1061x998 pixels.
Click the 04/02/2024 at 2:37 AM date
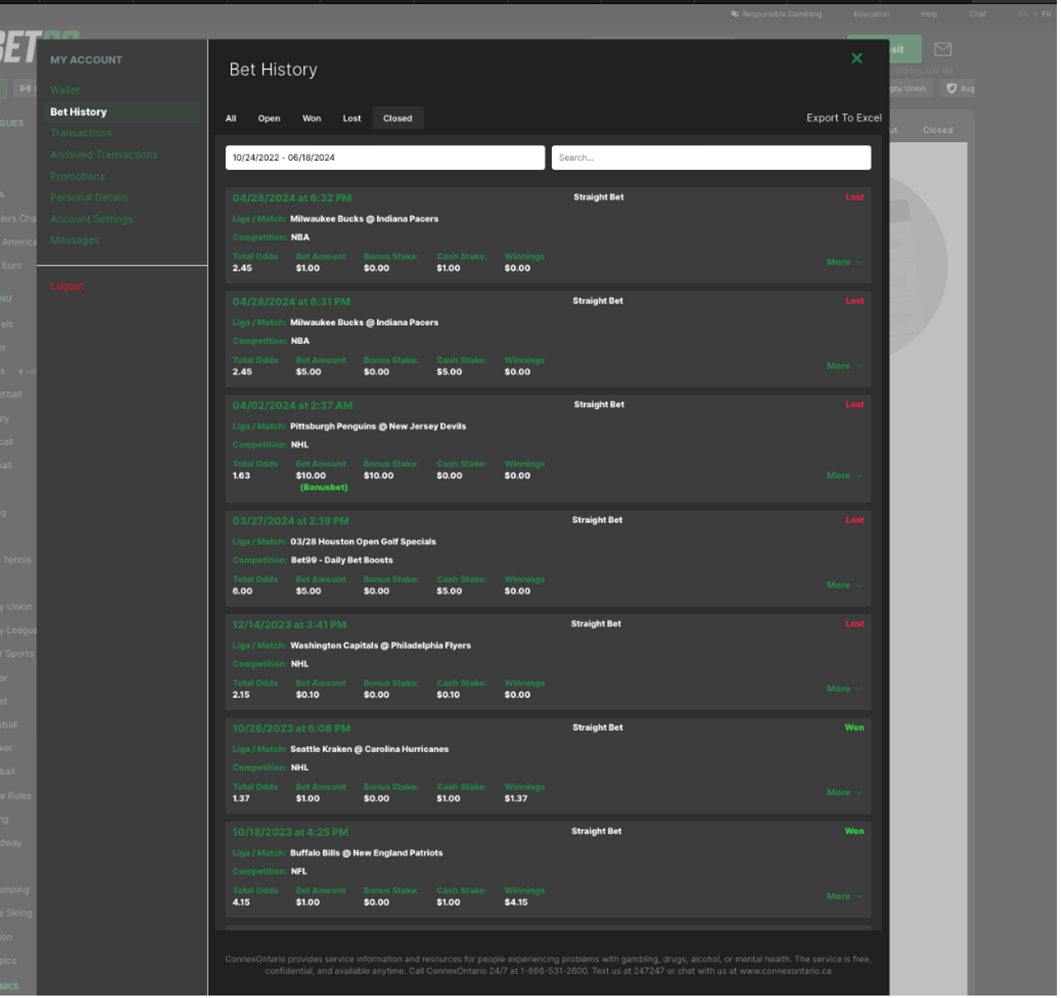(294, 407)
